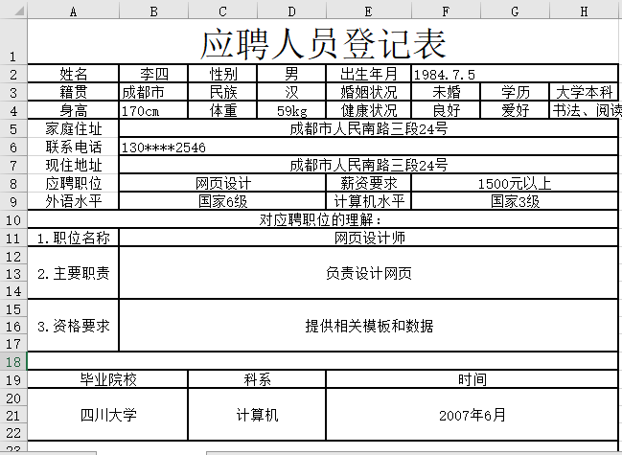Click the salary cell 1500元以上
Screen dimensions: 622x455
pyautogui.click(x=514, y=183)
